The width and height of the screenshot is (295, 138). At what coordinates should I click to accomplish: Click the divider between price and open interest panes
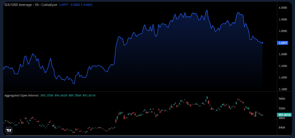pyautogui.click(x=140, y=91)
